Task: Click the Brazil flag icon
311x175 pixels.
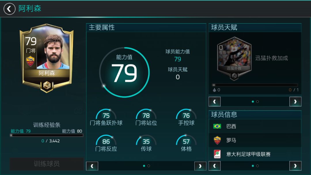Action: point(217,126)
